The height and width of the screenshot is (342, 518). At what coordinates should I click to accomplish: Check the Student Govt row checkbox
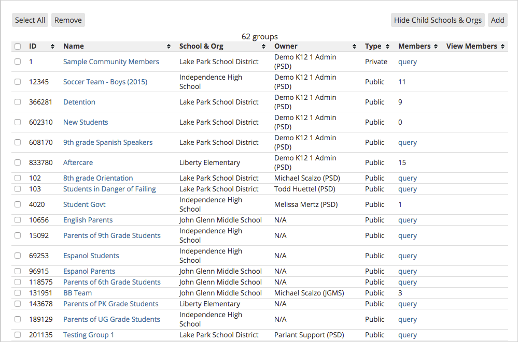[x=18, y=204]
